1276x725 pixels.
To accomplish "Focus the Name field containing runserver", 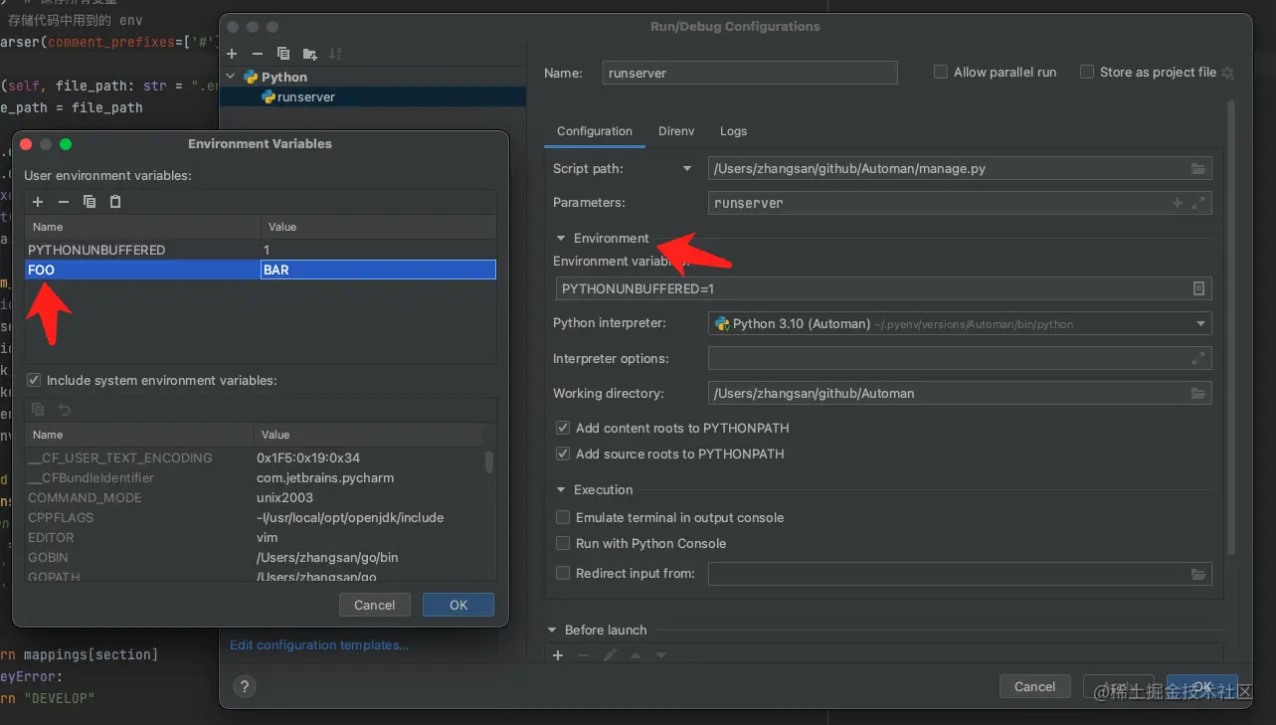I will tap(750, 73).
